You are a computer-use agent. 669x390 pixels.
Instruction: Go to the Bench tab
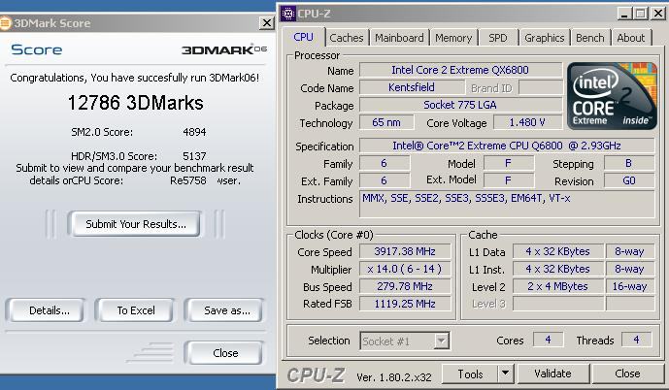[590, 38]
